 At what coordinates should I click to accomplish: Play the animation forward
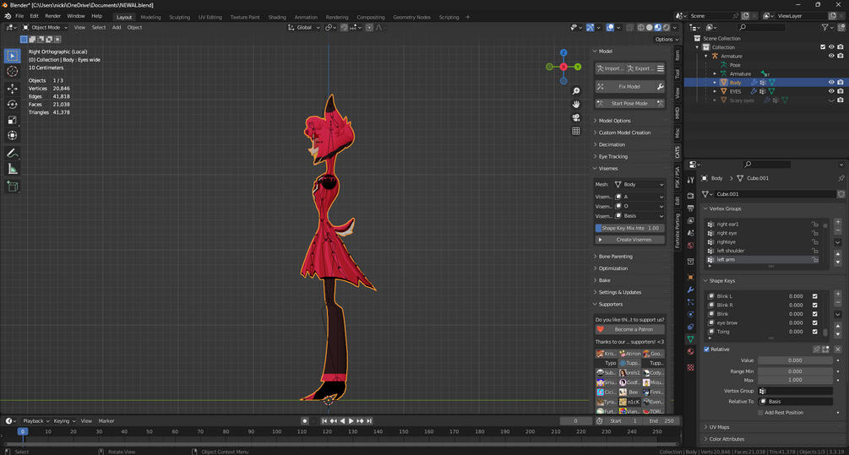click(x=351, y=421)
